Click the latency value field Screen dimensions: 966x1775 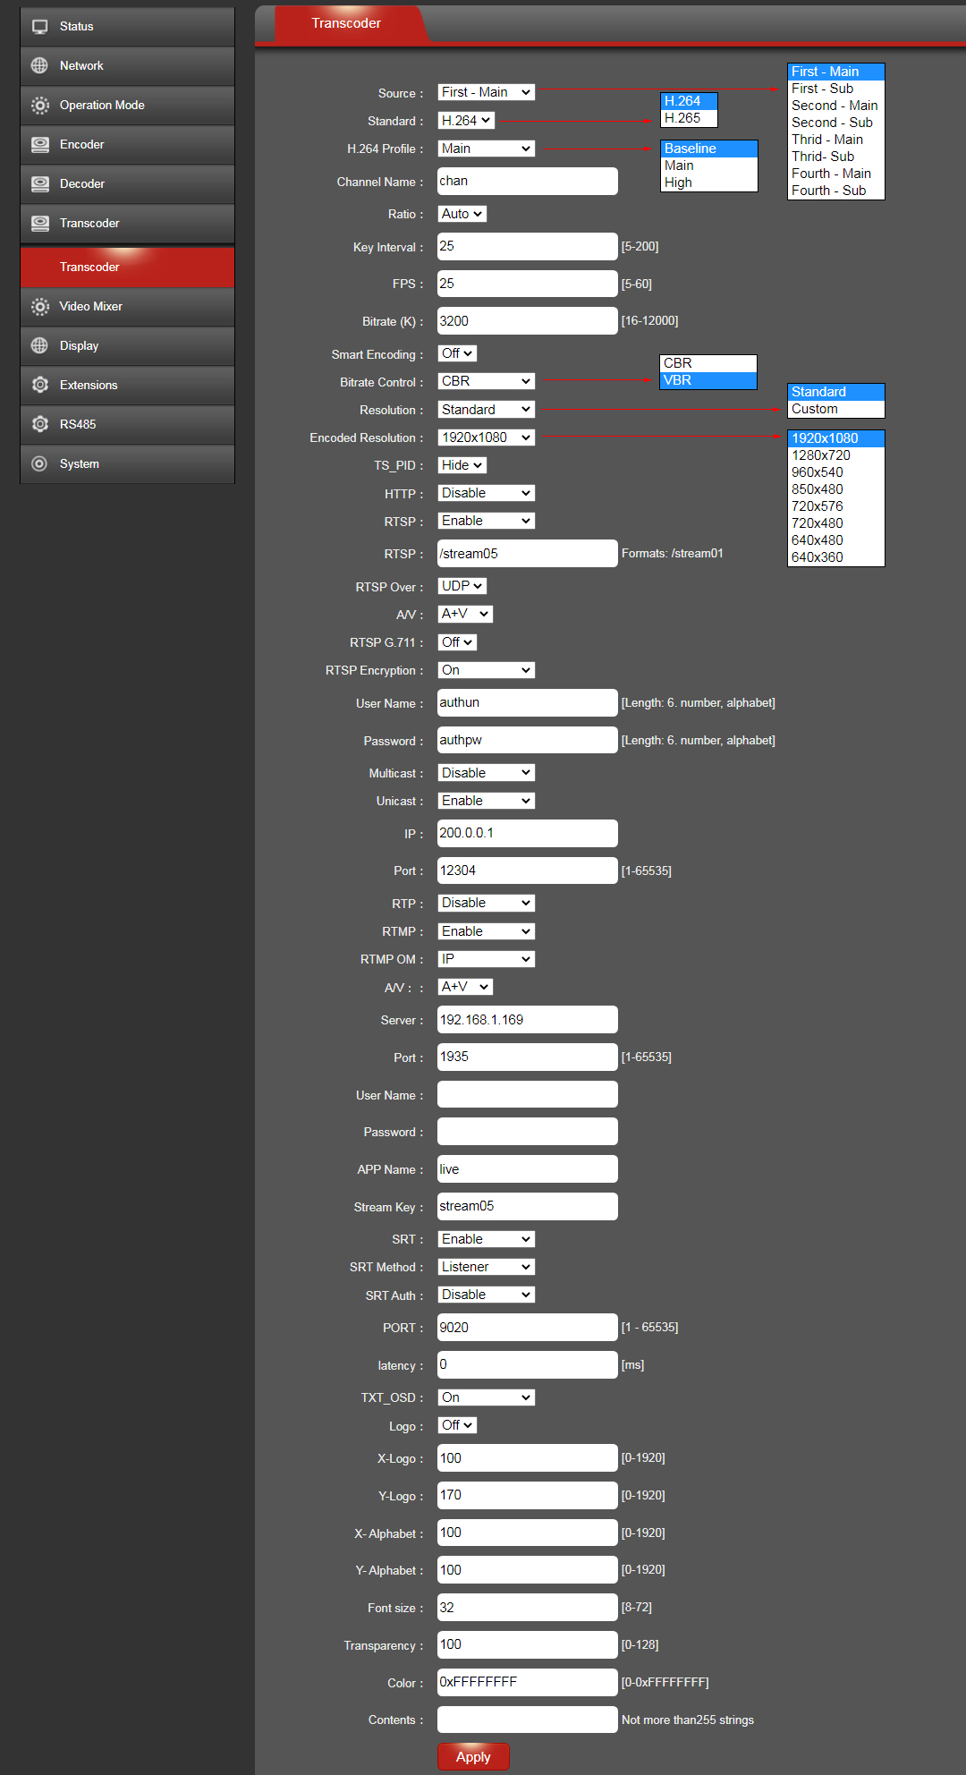coord(528,1364)
